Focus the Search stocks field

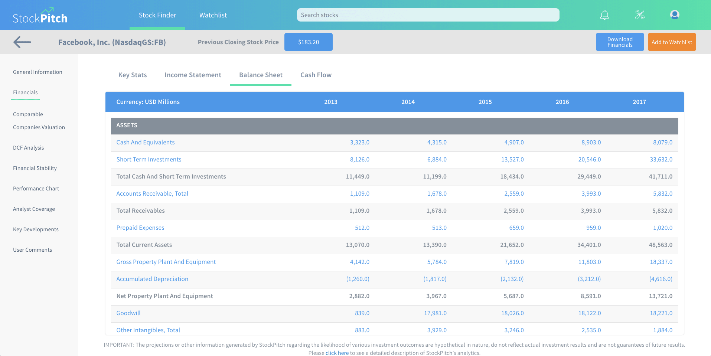pos(428,15)
